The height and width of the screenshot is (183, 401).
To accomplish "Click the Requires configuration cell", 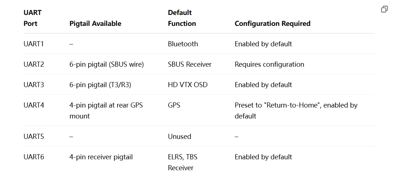I will [270, 64].
